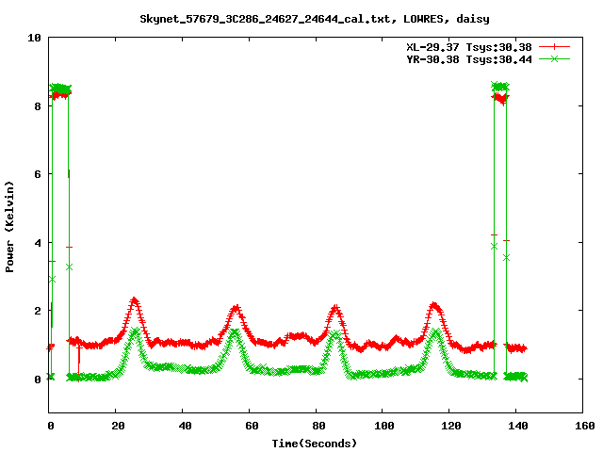Click x-axis tick label 40

pos(185,426)
